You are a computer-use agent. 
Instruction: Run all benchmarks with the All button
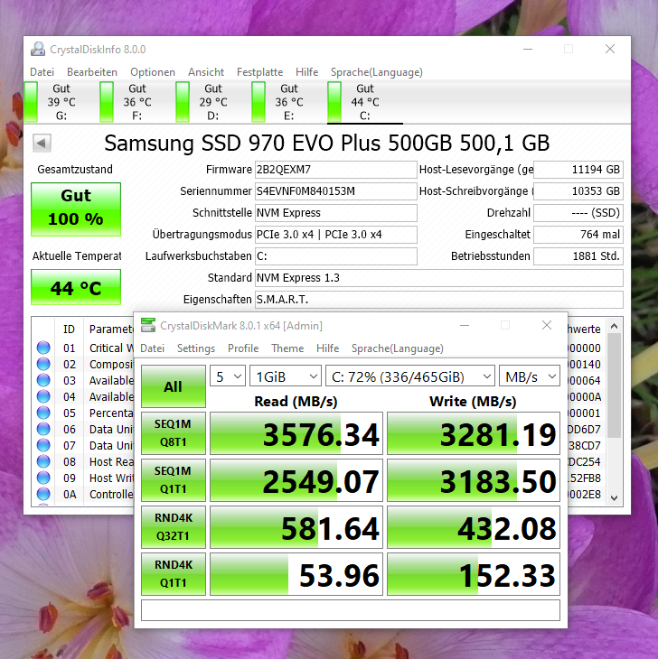(174, 386)
